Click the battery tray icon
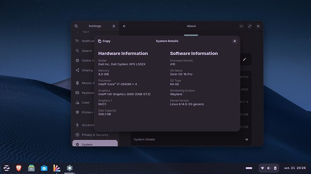Viewport: 311px width, 174px height. click(x=275, y=168)
